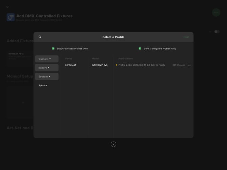Close the Add DMX Controlled Fixtures page
The width and height of the screenshot is (227, 170).
point(7,7)
